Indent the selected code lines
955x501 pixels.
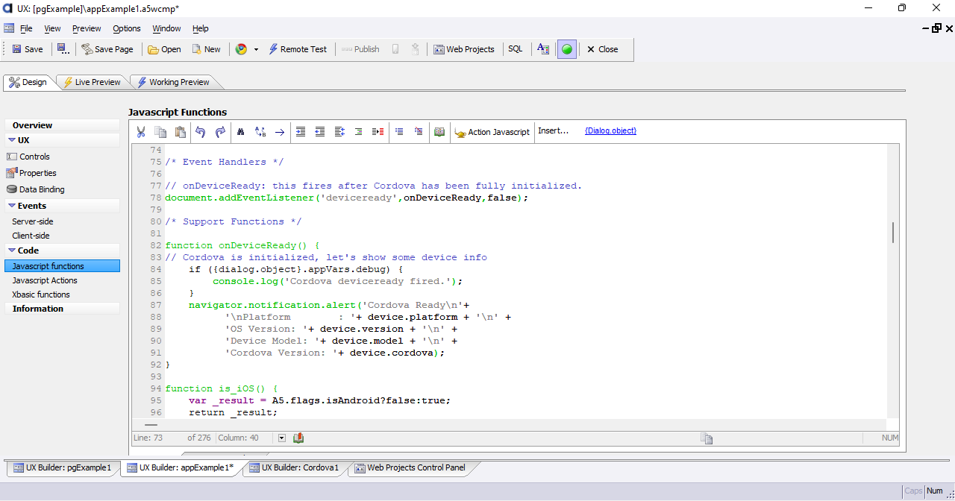click(301, 132)
